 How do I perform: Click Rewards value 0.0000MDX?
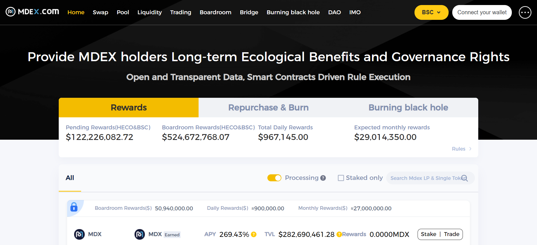point(389,234)
